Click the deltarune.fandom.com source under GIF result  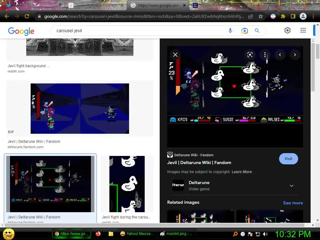point(25,147)
